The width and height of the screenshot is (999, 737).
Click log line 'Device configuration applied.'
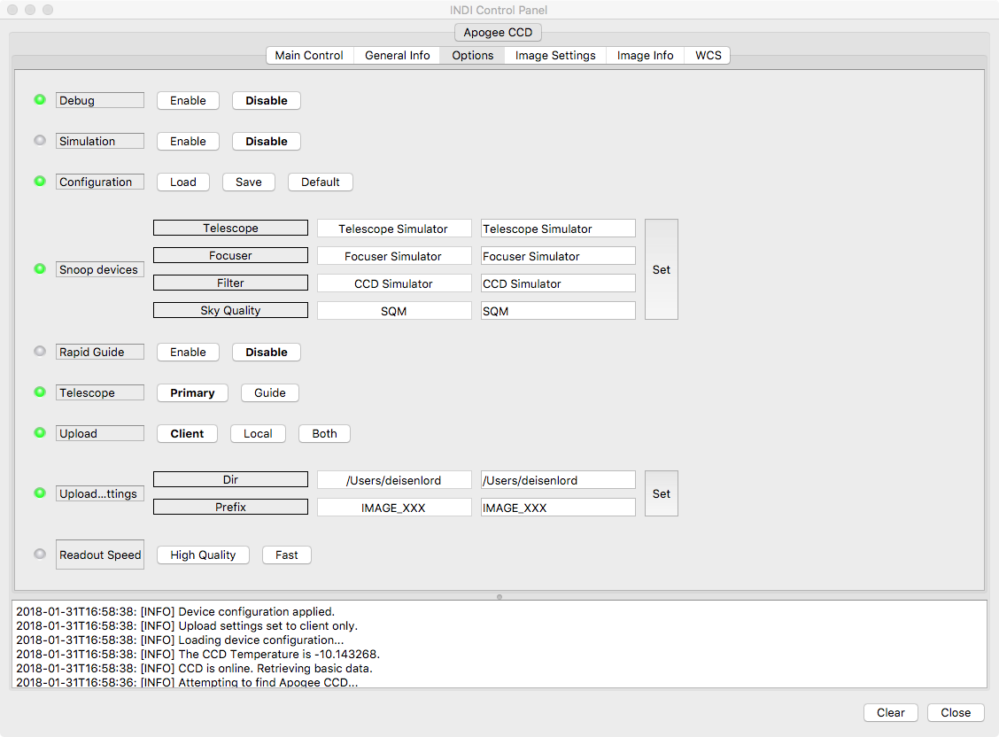pyautogui.click(x=175, y=611)
